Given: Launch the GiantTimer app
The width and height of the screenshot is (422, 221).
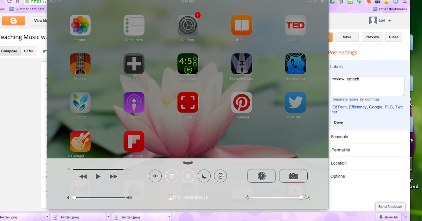Looking at the screenshot, I should coord(188,64).
